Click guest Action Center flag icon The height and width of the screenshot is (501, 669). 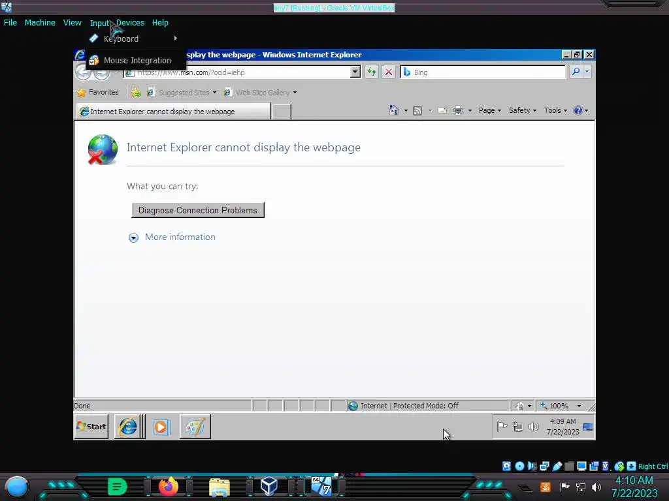(502, 427)
